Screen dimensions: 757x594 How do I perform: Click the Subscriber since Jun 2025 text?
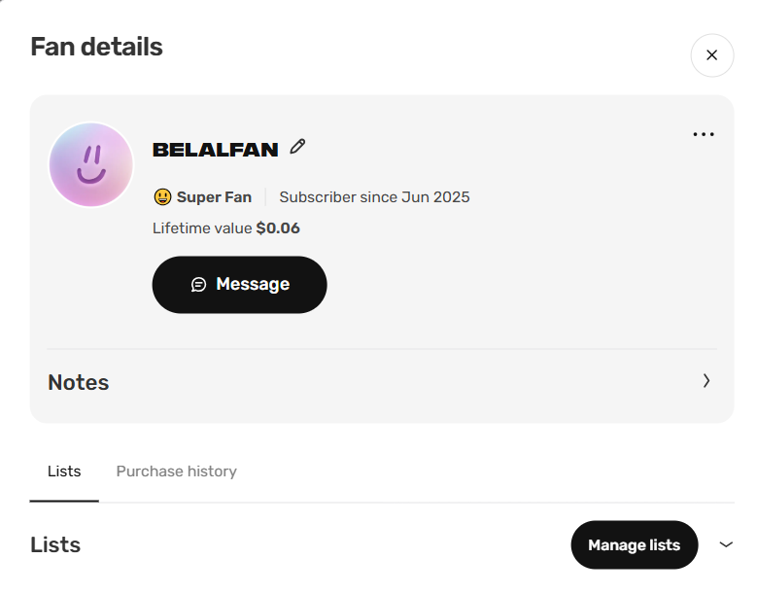[374, 197]
